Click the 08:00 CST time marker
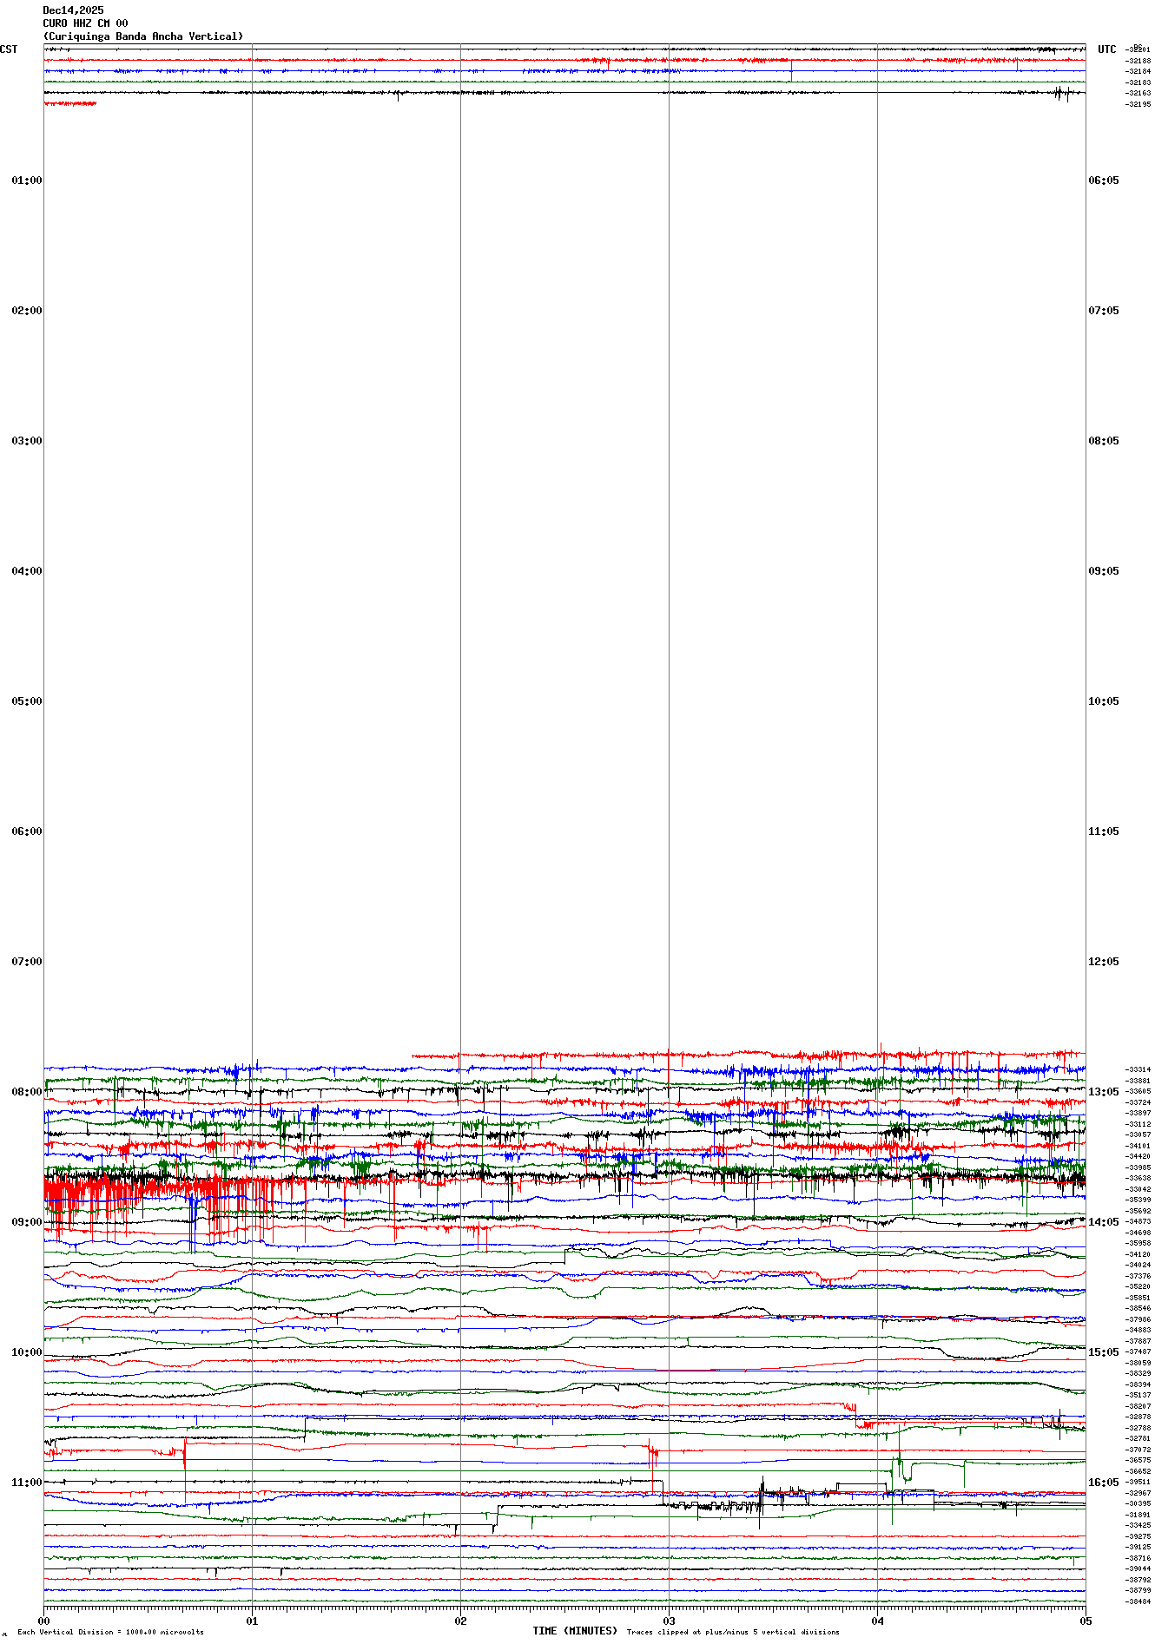 point(26,1092)
